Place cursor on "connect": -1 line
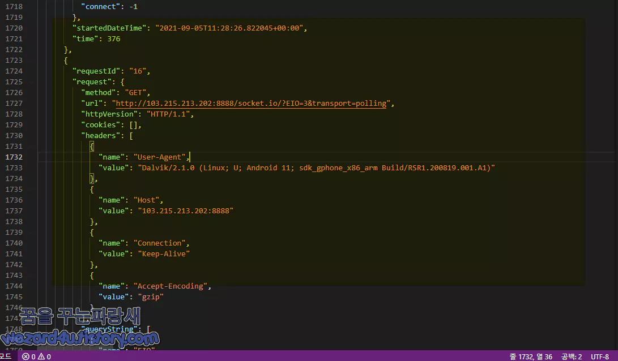 [x=109, y=7]
